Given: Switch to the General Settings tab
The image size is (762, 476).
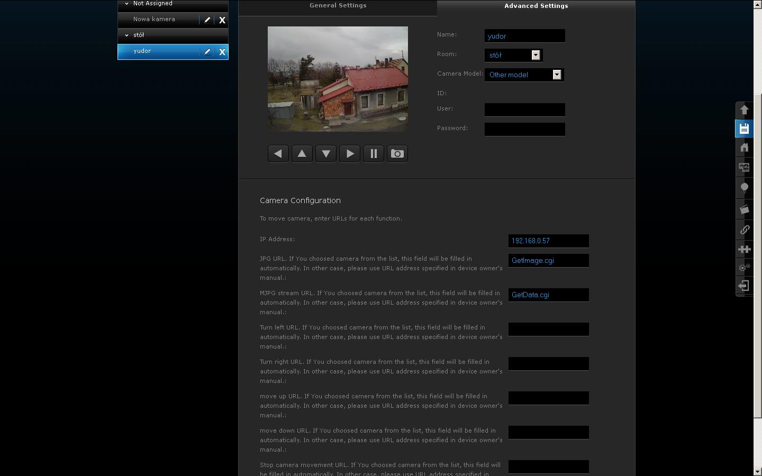Looking at the screenshot, I should [338, 6].
